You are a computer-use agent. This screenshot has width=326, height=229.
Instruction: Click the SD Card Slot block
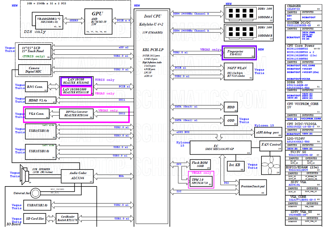[x=35, y=218]
